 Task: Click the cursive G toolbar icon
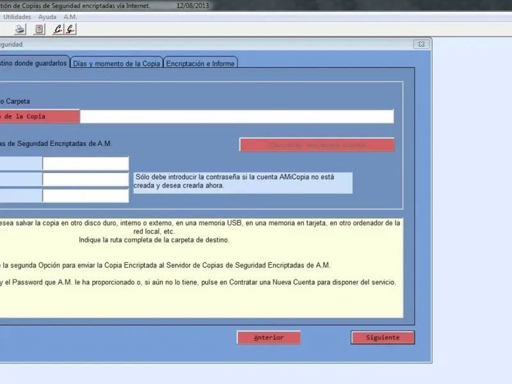tap(70, 29)
